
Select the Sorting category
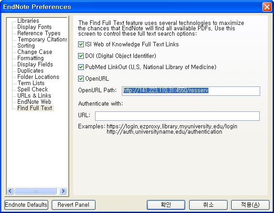click(x=26, y=45)
